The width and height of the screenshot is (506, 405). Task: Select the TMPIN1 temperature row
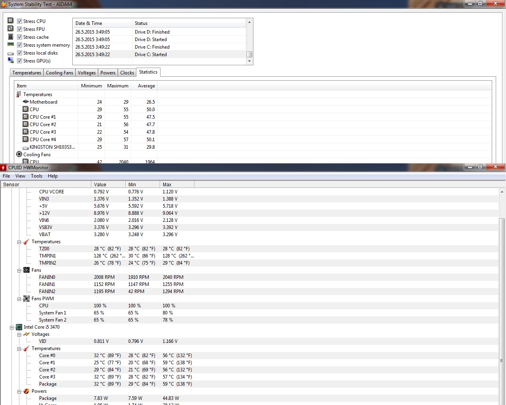[250, 256]
